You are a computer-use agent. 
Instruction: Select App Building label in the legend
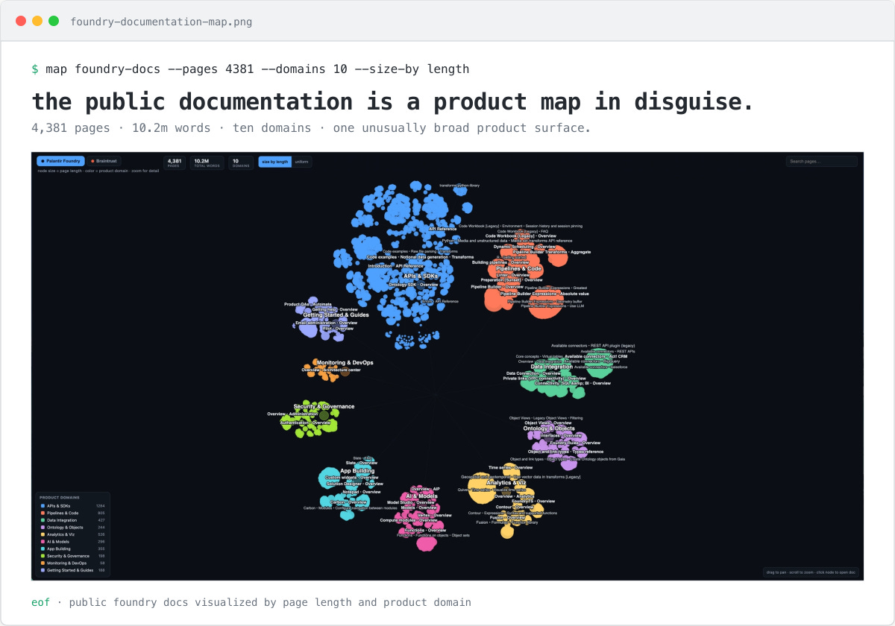pos(59,548)
